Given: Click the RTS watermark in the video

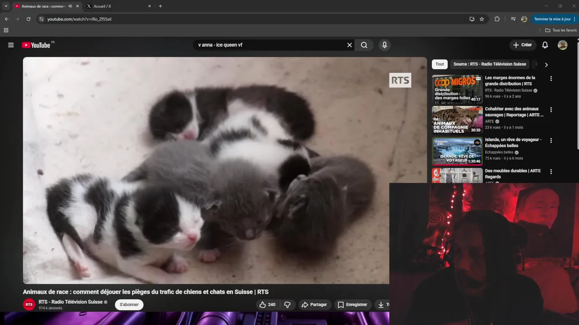Looking at the screenshot, I should 400,80.
